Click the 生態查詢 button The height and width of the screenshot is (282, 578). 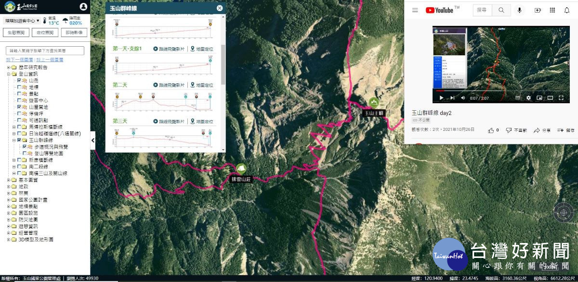(16, 33)
